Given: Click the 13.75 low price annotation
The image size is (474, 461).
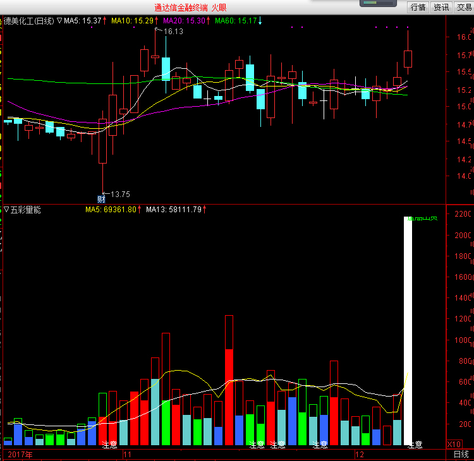Looking at the screenshot, I should tap(120, 195).
